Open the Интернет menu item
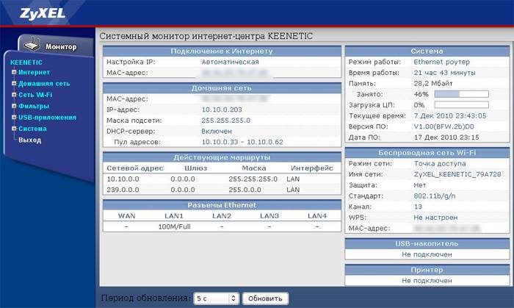514x308 pixels. pyautogui.click(x=34, y=72)
